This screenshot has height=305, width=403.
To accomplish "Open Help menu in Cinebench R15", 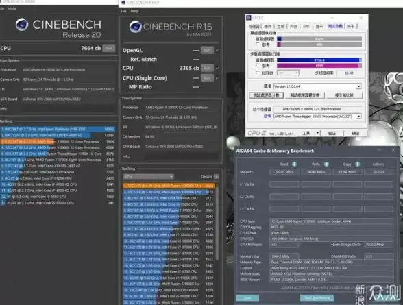I will pos(134,11).
